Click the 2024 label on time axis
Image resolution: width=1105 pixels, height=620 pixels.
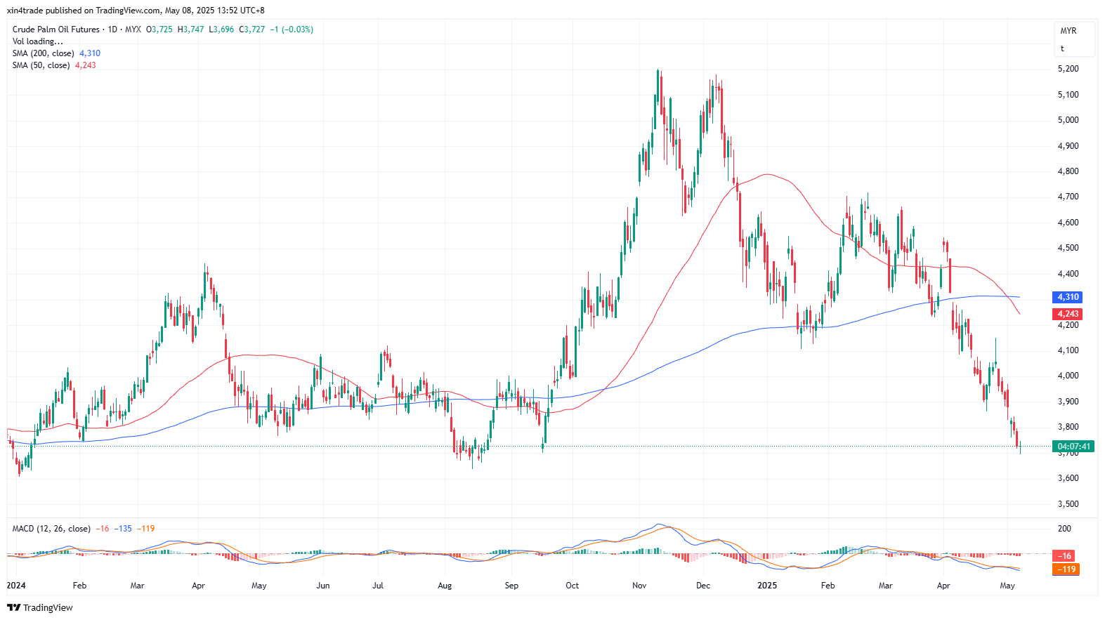pos(16,586)
